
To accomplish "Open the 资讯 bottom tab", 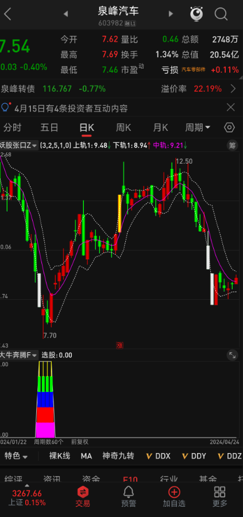I will (x=52, y=478).
